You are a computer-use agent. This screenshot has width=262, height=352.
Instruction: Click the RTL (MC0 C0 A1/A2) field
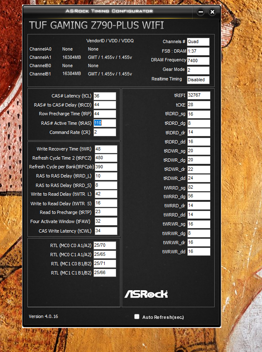coord(105,245)
